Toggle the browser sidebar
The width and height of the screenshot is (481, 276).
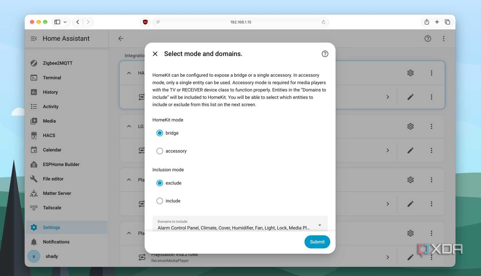click(57, 22)
